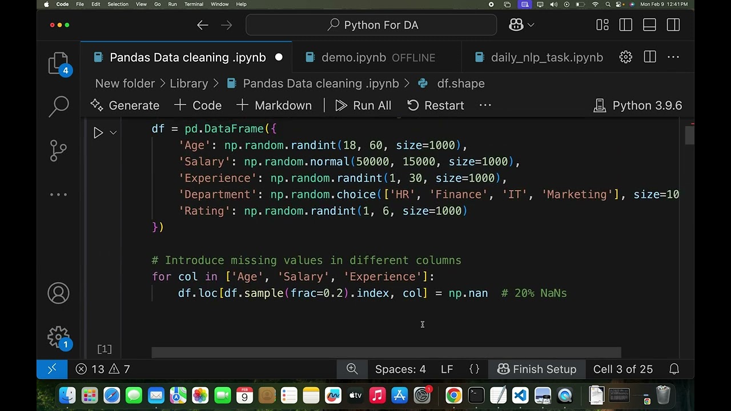731x411 pixels.
Task: Open notebook toolbar overflow ellipsis
Action: [x=485, y=106]
